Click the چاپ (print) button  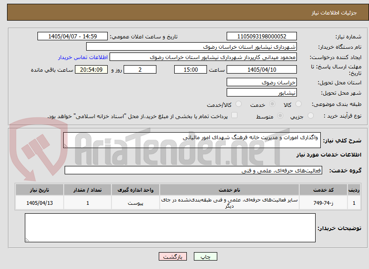[205, 256]
